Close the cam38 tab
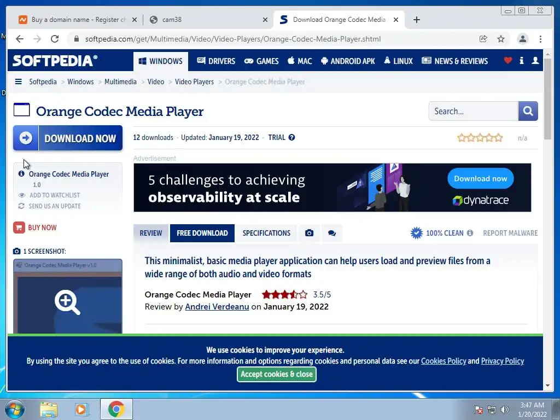Image resolution: width=560 pixels, height=420 pixels. (265, 20)
